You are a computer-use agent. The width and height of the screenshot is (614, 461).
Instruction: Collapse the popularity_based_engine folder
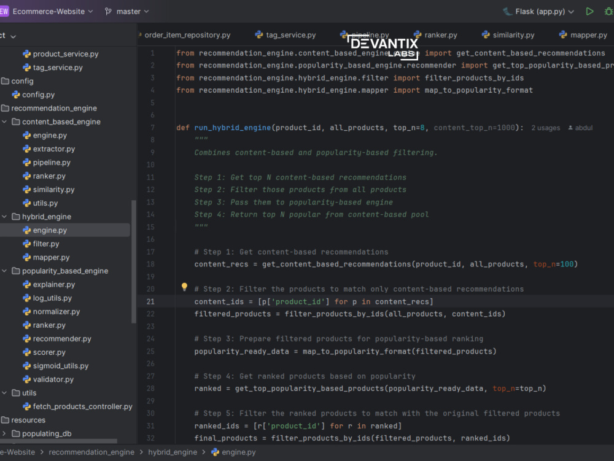[4, 271]
